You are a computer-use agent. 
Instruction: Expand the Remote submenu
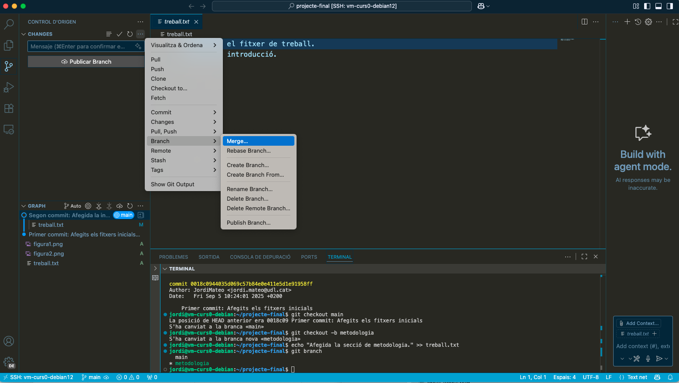pyautogui.click(x=184, y=150)
